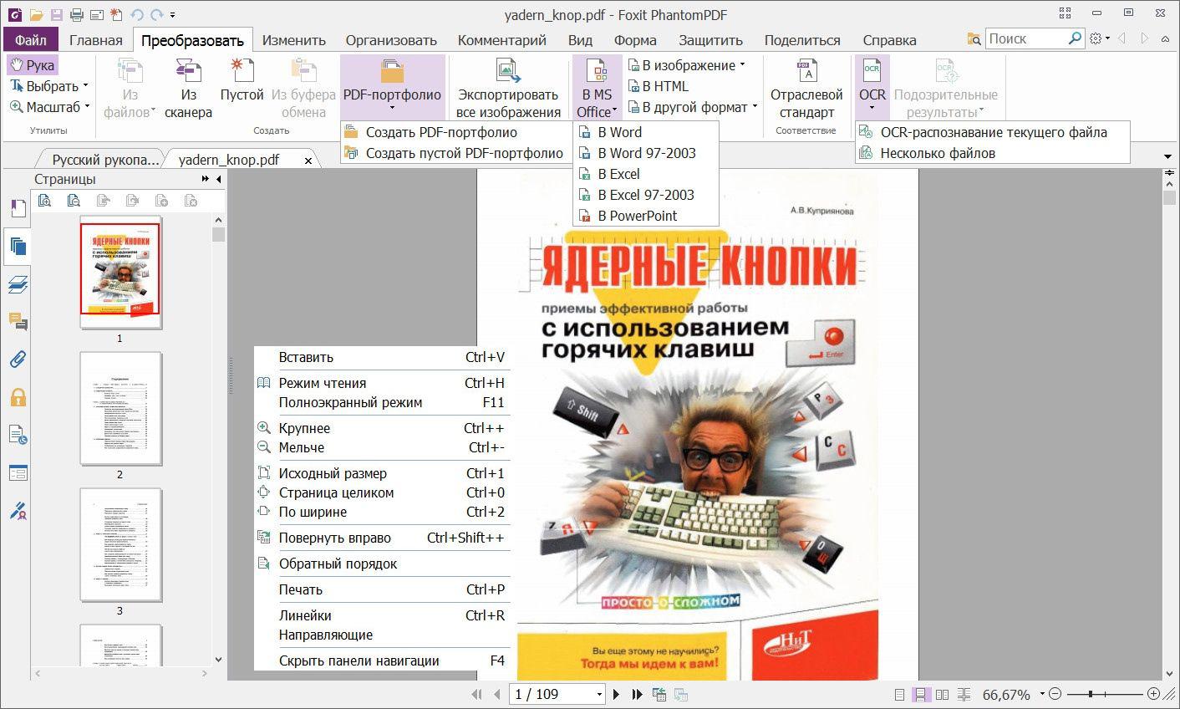Image resolution: width=1180 pixels, height=709 pixels.
Task: Open the Fields panel in the sidebar
Action: (18, 472)
